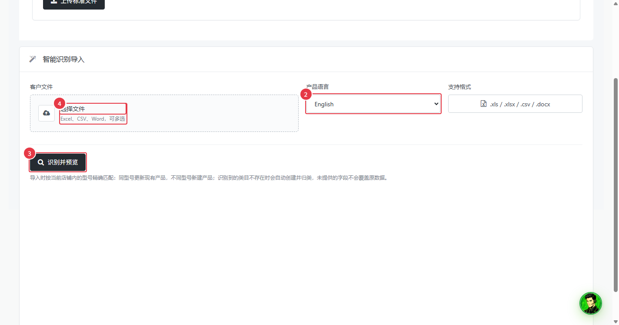This screenshot has width=619, height=325.
Task: Click the magic wand icon beside 智能识别导入
Action: pos(33,59)
